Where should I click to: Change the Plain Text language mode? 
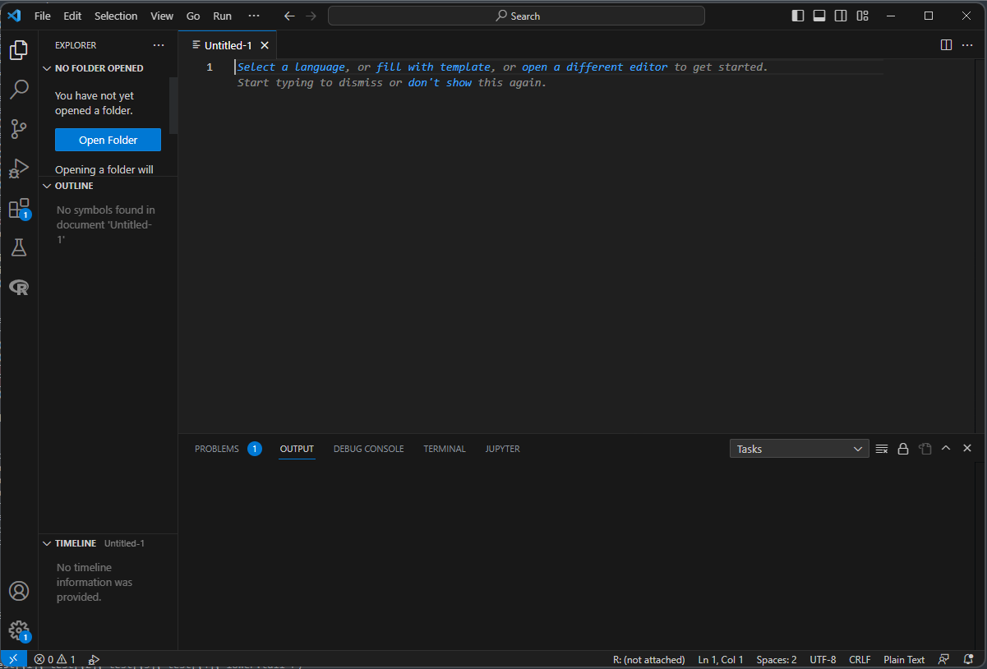904,659
